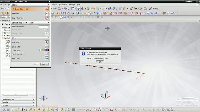Open the Help menu

tap(78, 4)
